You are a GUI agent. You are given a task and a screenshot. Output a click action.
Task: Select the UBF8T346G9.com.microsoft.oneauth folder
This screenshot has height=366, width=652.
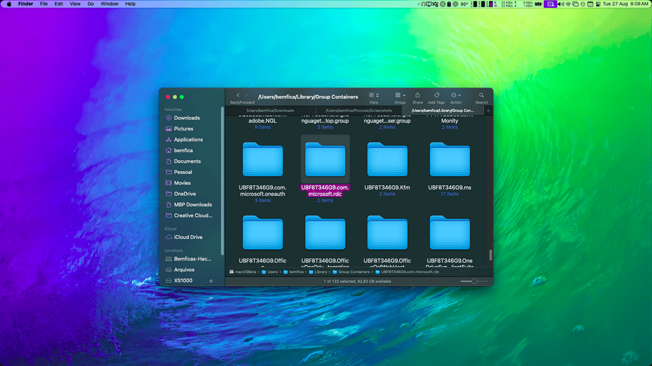coord(262,159)
